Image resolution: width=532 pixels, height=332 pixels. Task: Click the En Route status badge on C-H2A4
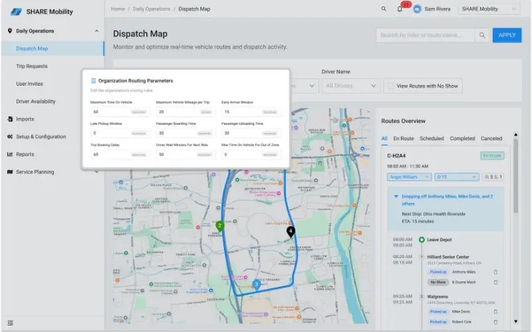click(x=492, y=156)
